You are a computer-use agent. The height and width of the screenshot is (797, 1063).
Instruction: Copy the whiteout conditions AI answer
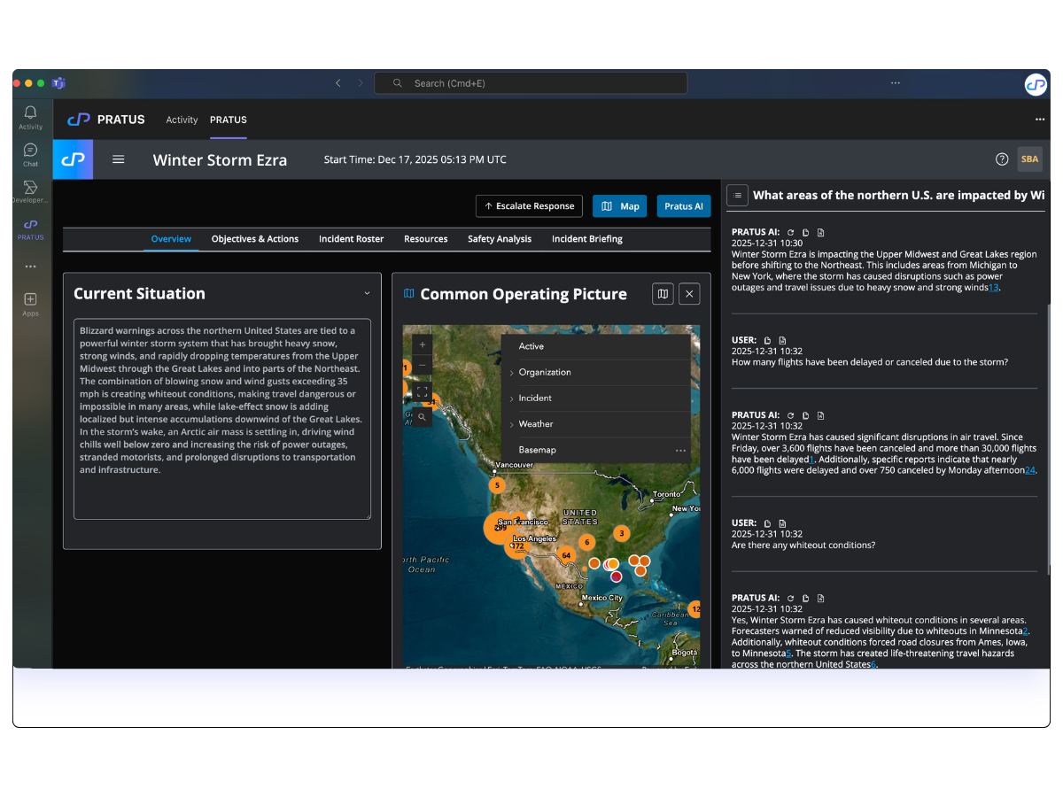click(805, 598)
